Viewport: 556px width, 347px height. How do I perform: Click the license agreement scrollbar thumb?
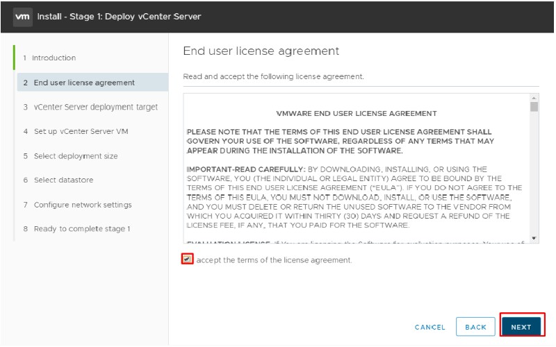click(534, 107)
